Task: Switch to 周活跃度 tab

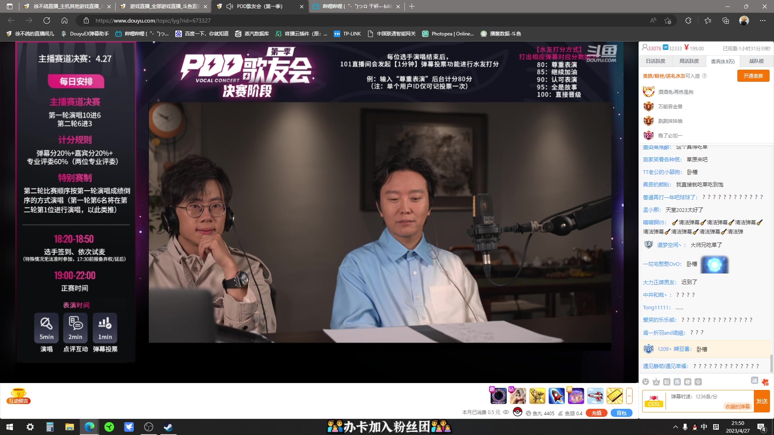Action: tap(689, 61)
